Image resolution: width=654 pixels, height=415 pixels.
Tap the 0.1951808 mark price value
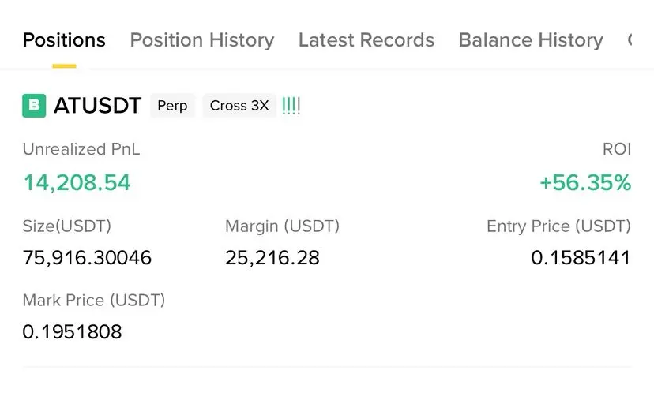click(72, 331)
